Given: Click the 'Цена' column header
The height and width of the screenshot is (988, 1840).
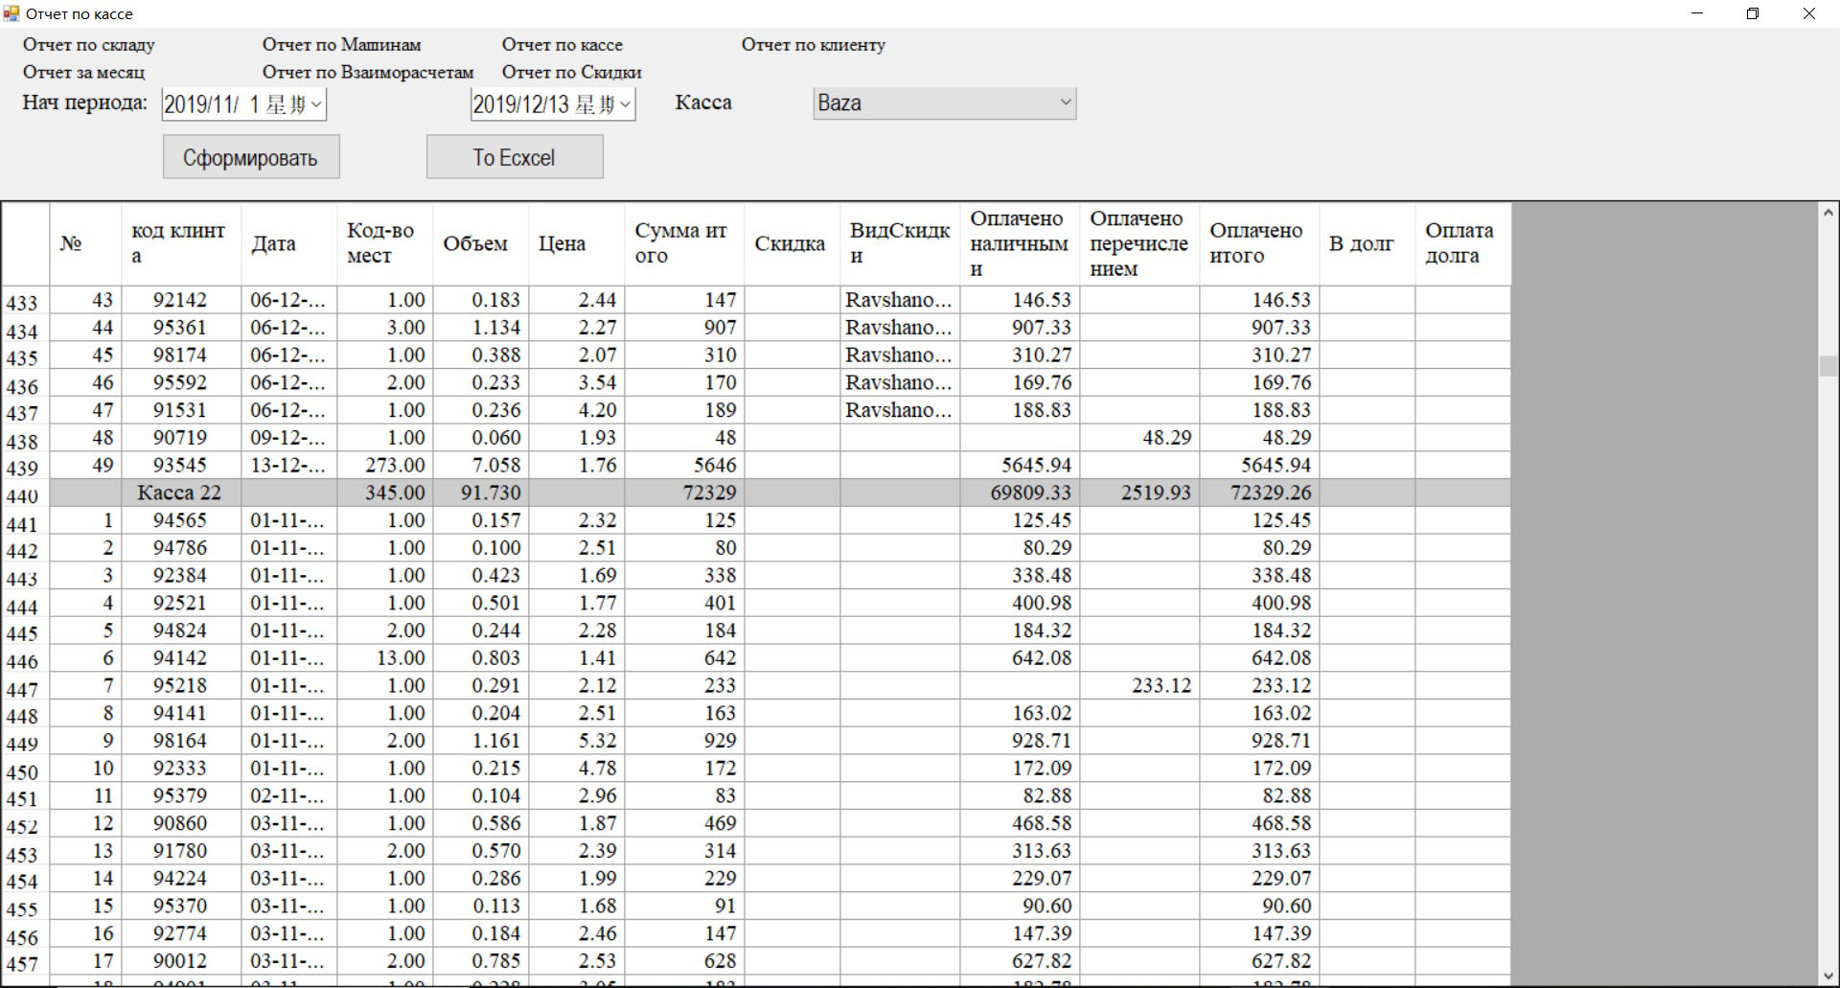Looking at the screenshot, I should coord(575,243).
